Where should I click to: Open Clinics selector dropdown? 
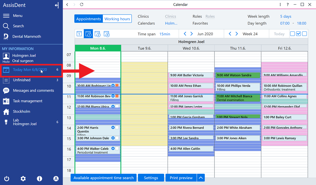click(170, 16)
